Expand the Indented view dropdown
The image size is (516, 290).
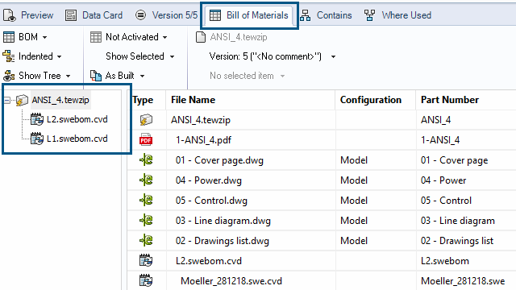tap(32, 56)
